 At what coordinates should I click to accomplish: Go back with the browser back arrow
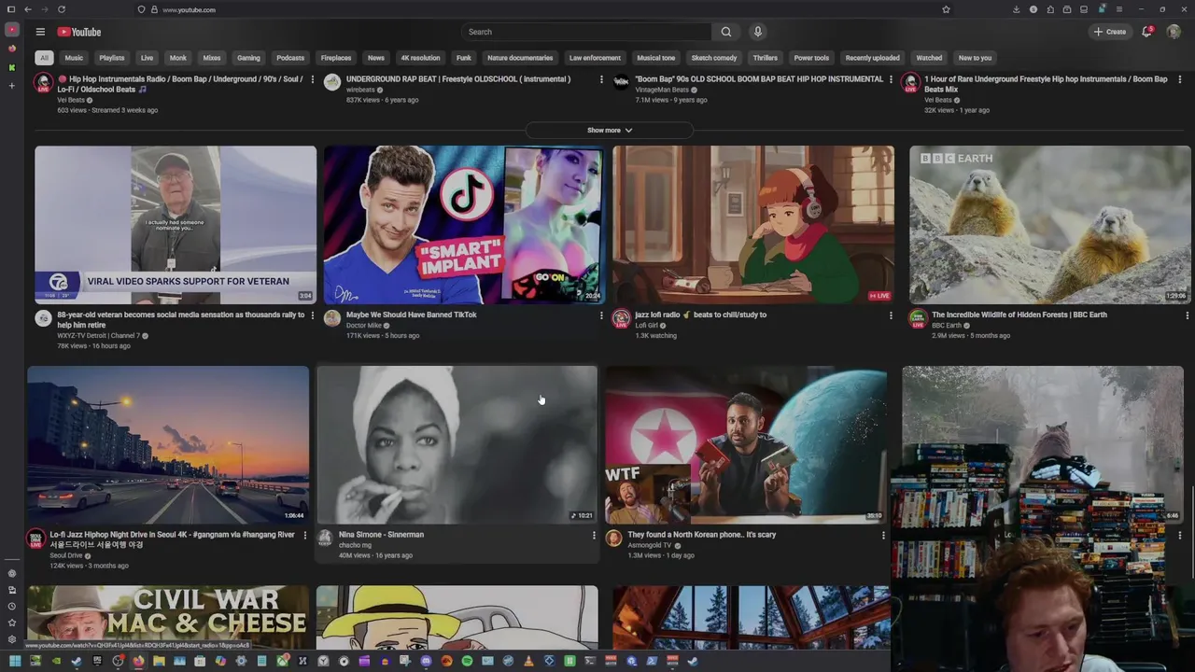coord(27,9)
